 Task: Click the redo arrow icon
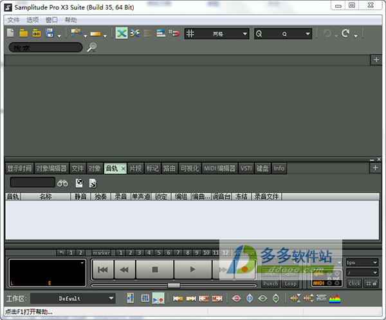click(345, 33)
